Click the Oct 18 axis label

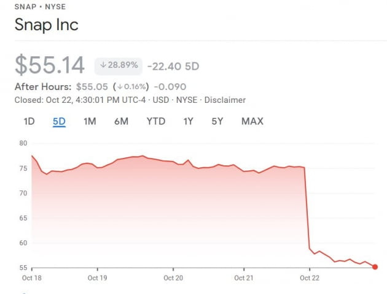(x=32, y=278)
